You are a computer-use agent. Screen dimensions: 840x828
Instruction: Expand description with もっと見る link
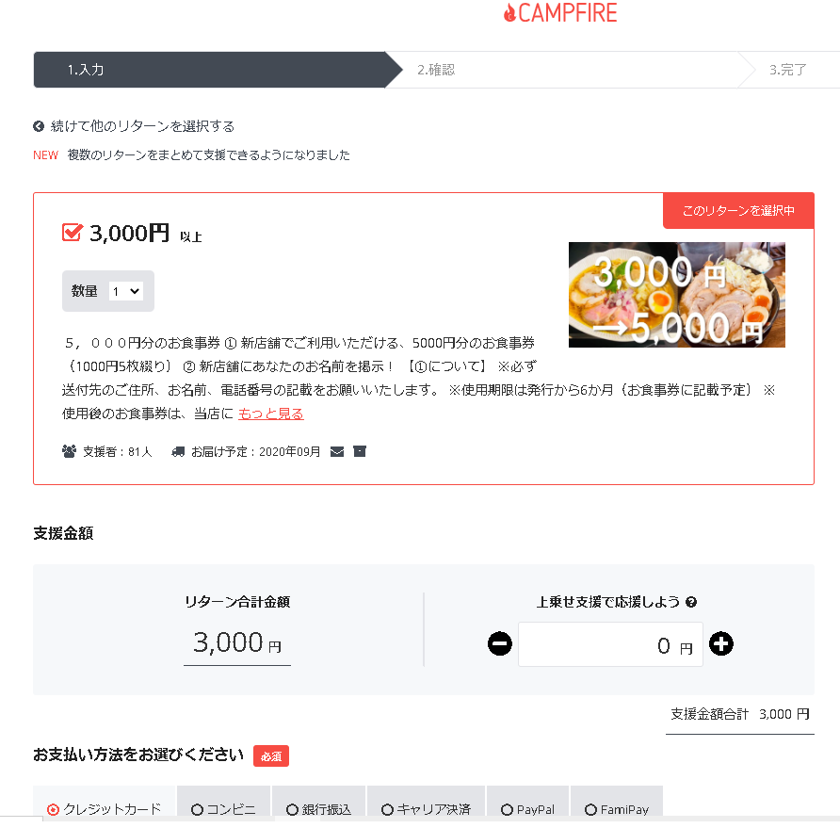(x=271, y=414)
